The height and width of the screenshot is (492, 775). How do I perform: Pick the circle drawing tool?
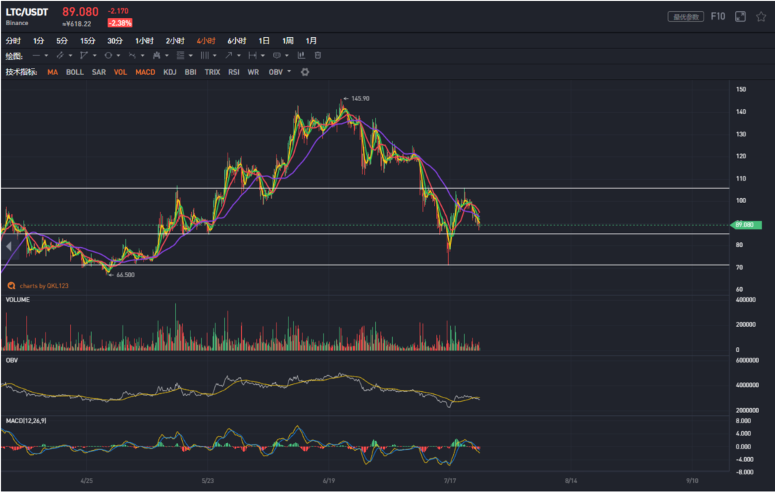109,55
